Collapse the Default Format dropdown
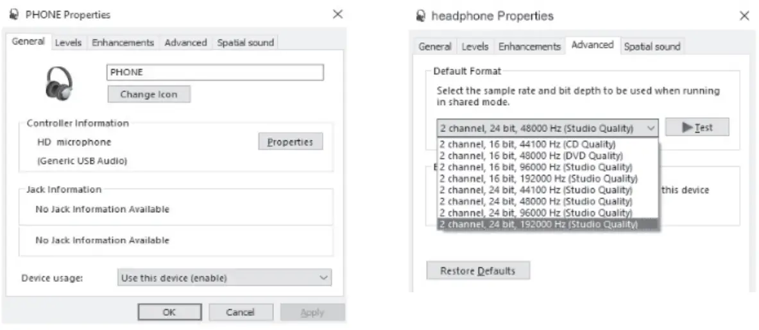Viewport: 759px width, 330px height. pos(651,128)
